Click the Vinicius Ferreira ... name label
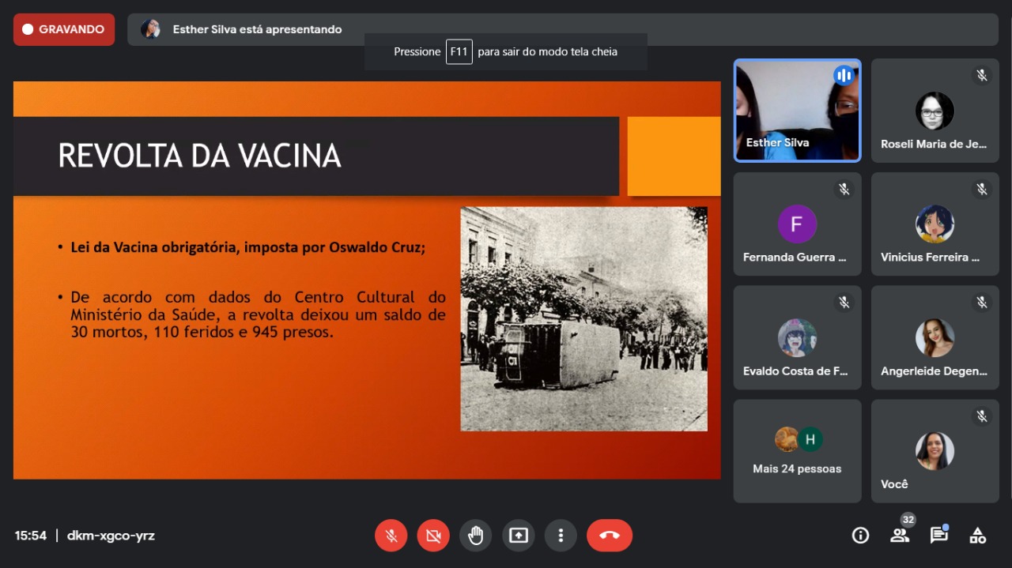Viewport: 1012px width, 568px height. [930, 258]
